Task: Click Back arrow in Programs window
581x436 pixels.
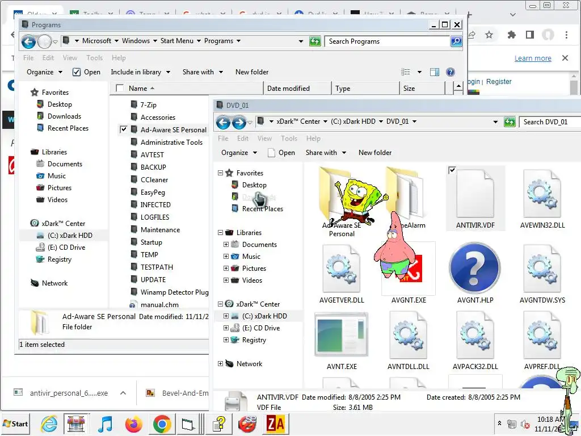Action: coord(28,41)
